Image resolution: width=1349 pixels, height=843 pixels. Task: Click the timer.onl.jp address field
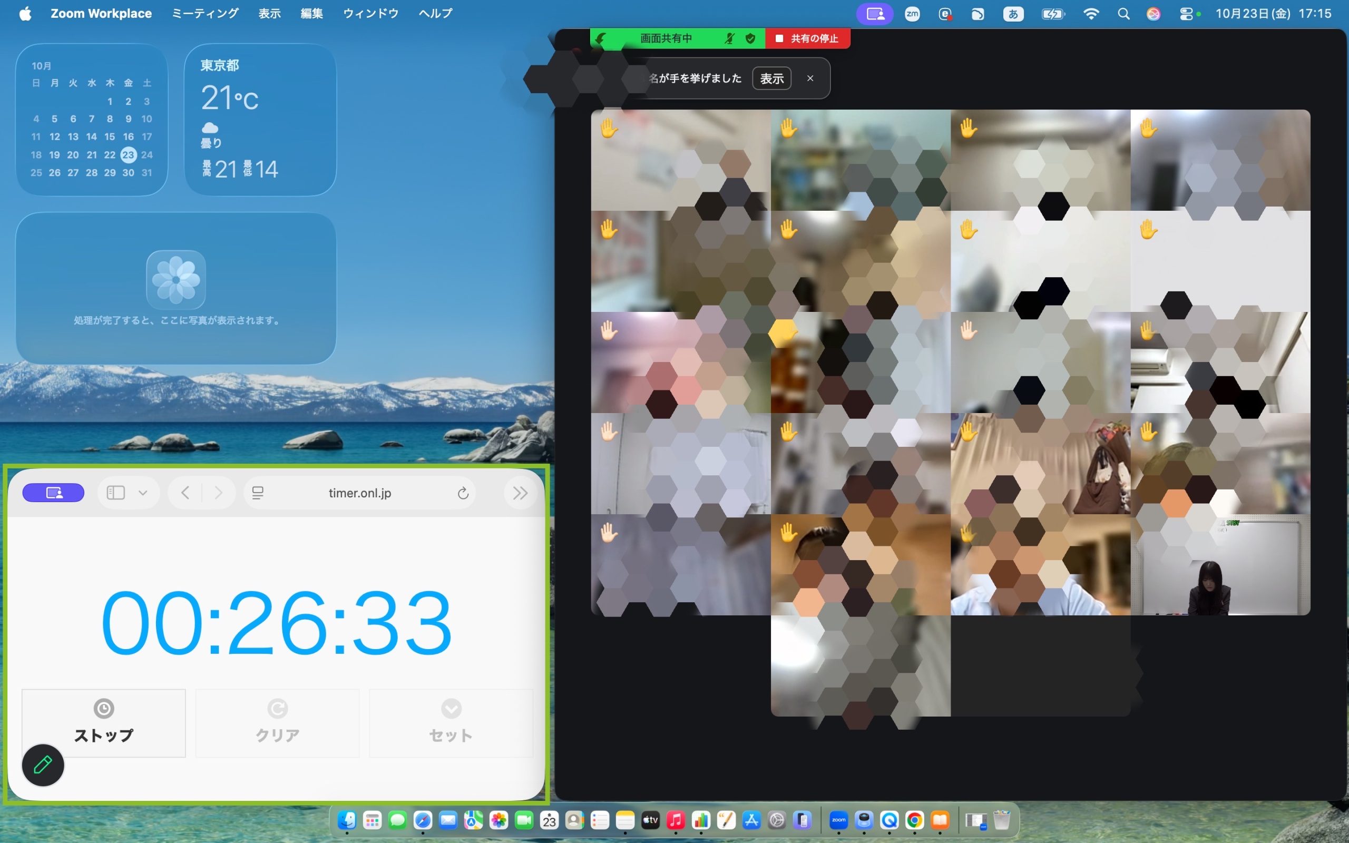(x=359, y=493)
